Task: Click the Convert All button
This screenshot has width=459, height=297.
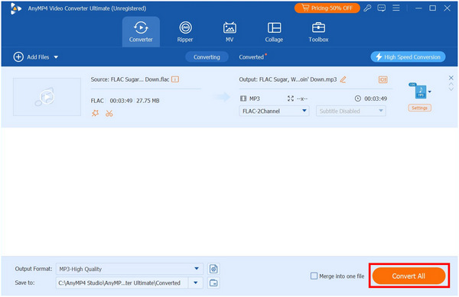Action: 409,276
